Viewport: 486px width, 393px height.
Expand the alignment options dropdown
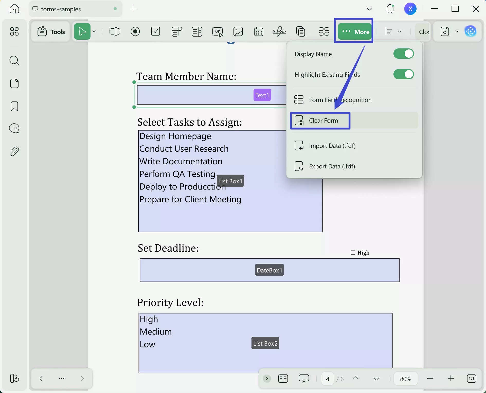click(x=399, y=31)
